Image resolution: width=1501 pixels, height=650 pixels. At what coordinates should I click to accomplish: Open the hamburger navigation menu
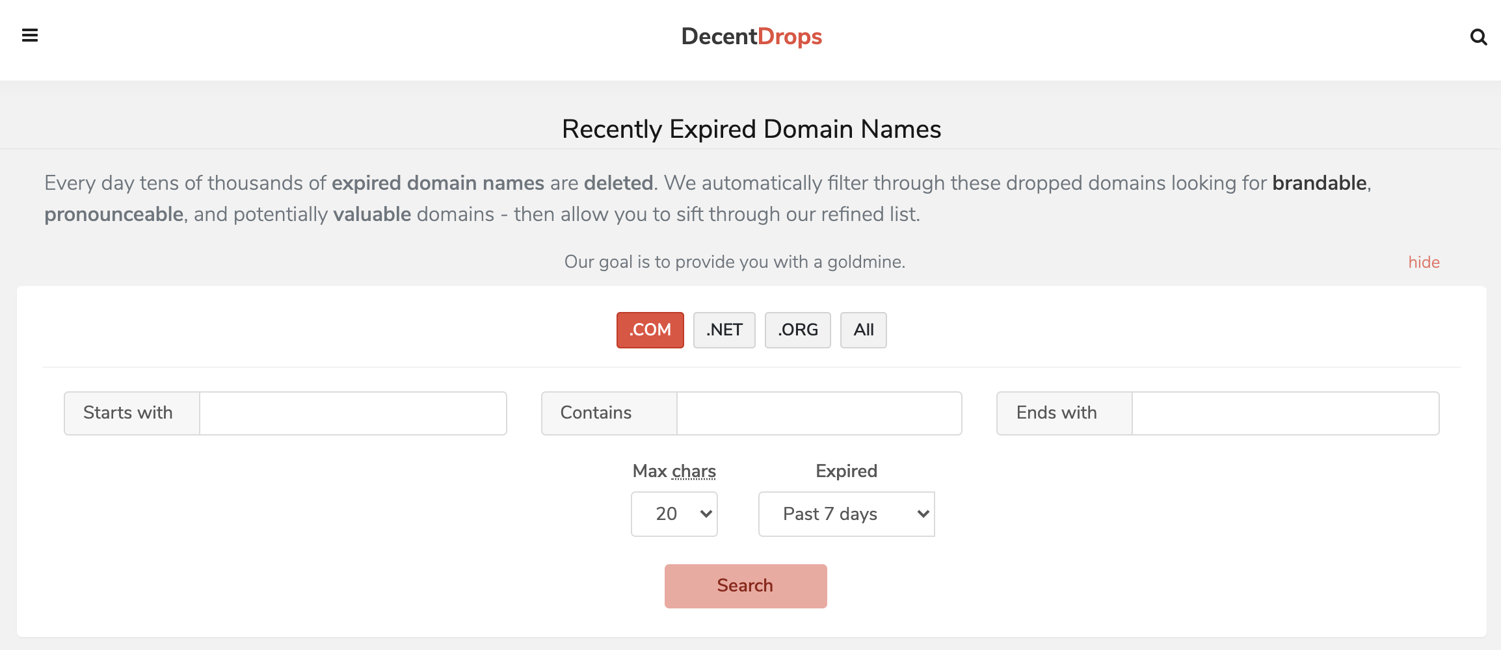[x=30, y=36]
